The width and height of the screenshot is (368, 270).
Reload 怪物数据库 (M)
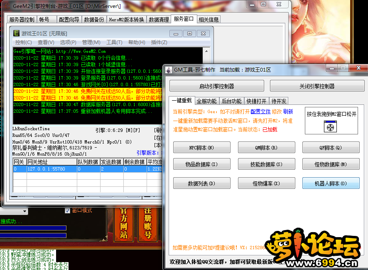click(x=331, y=164)
